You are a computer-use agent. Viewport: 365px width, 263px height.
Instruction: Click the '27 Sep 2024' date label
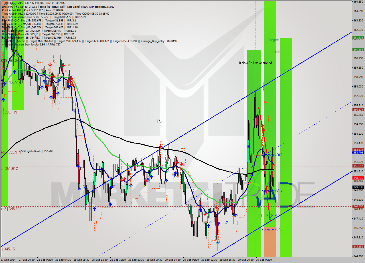click(8, 260)
